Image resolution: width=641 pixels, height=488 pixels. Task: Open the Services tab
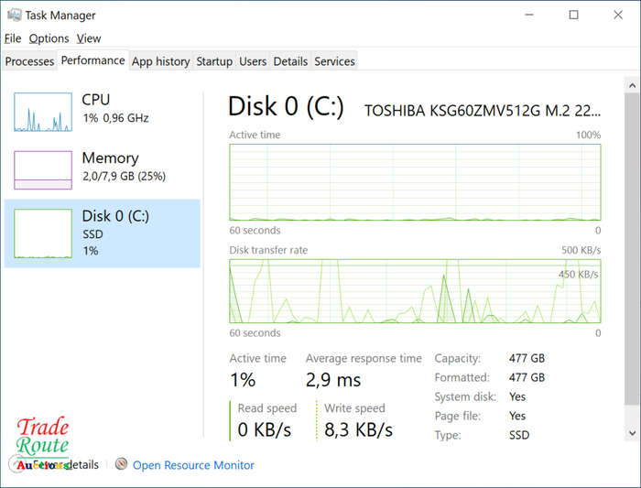tap(334, 61)
